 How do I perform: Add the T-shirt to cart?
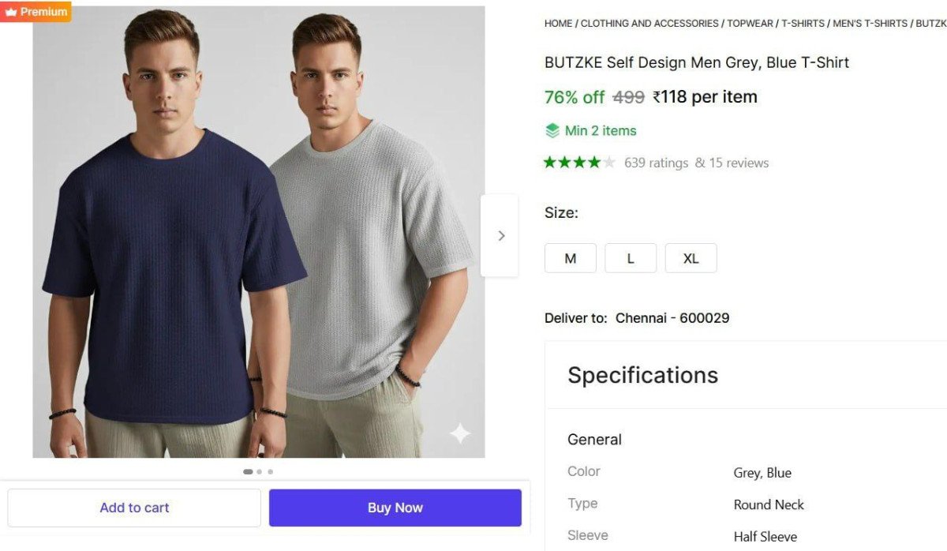pos(134,508)
